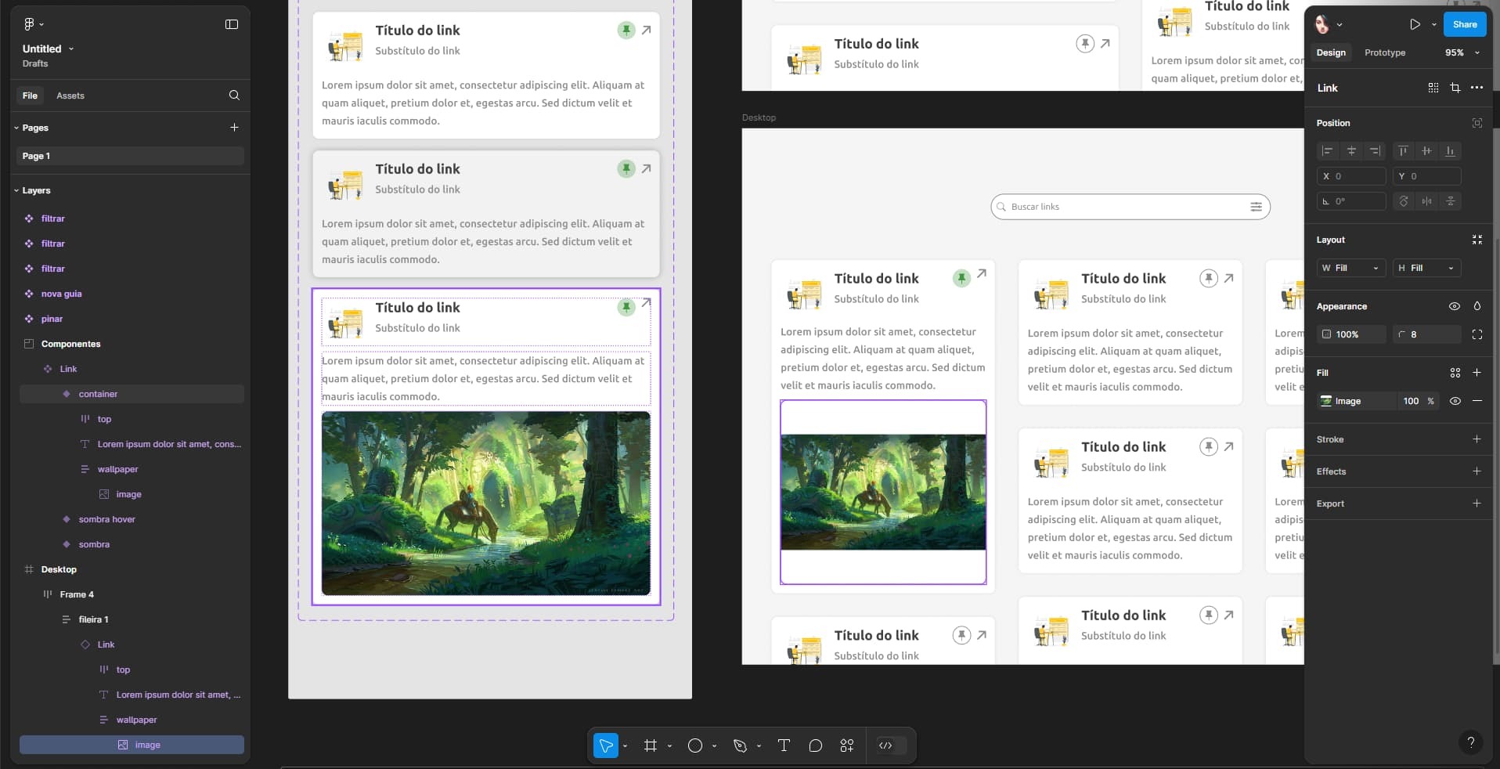This screenshot has height=769, width=1500.
Task: Toggle Image fill visibility eye
Action: [x=1455, y=401]
